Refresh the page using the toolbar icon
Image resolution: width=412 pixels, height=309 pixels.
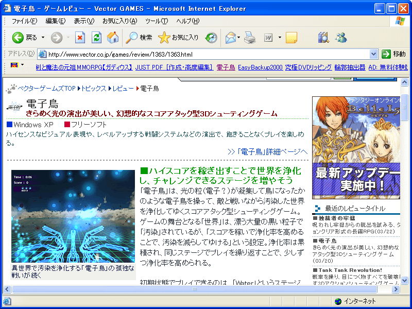96,38
